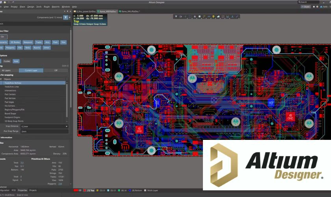Click the undo arrow in the title bar
The height and width of the screenshot is (197, 331).
click(x=9, y=2)
